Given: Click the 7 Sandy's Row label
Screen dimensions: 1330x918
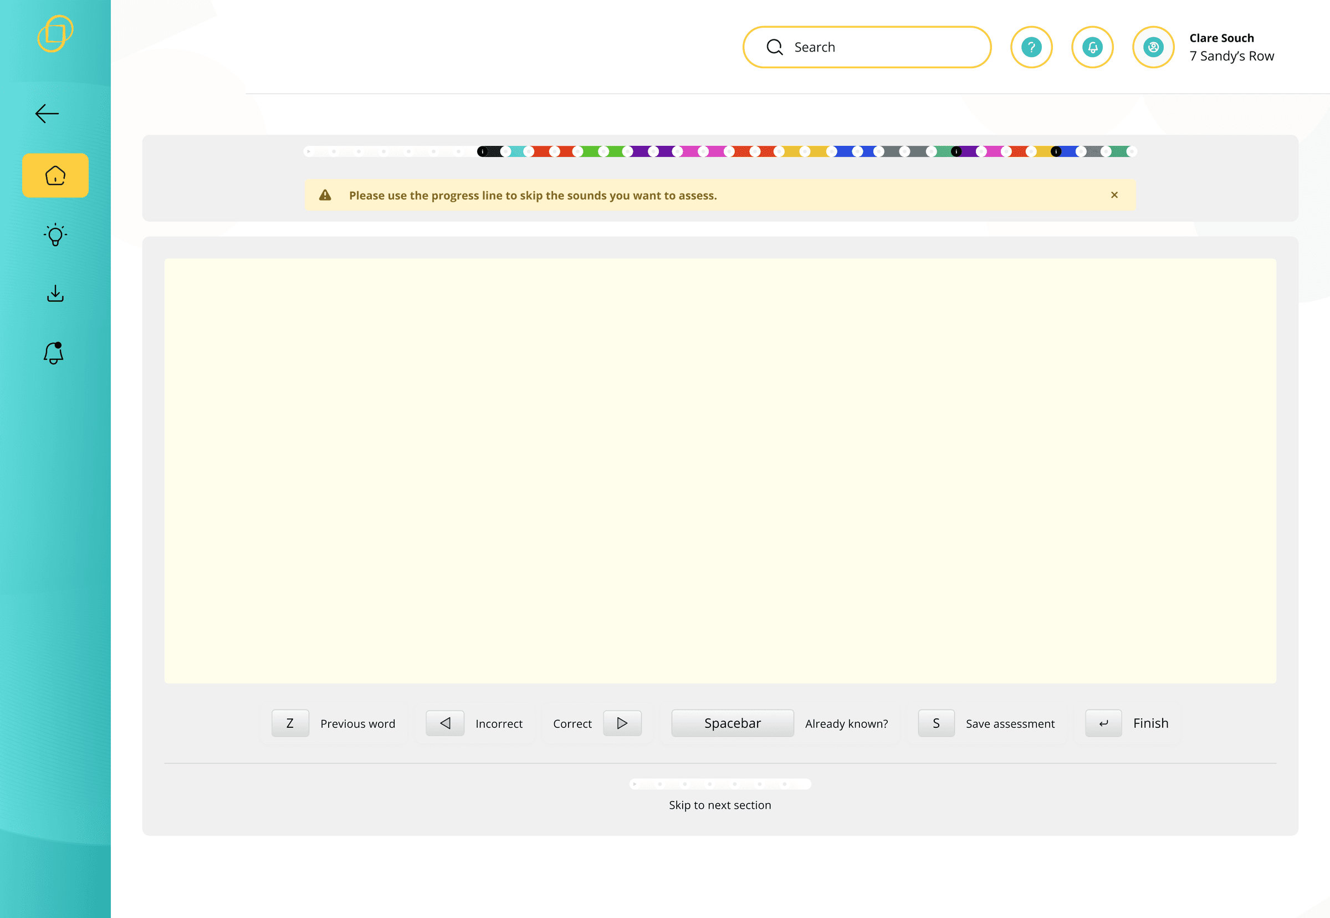Looking at the screenshot, I should pyautogui.click(x=1231, y=56).
